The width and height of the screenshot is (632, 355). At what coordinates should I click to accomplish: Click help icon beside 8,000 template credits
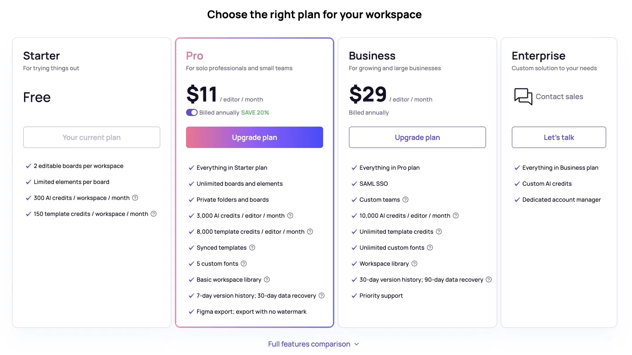[310, 231]
